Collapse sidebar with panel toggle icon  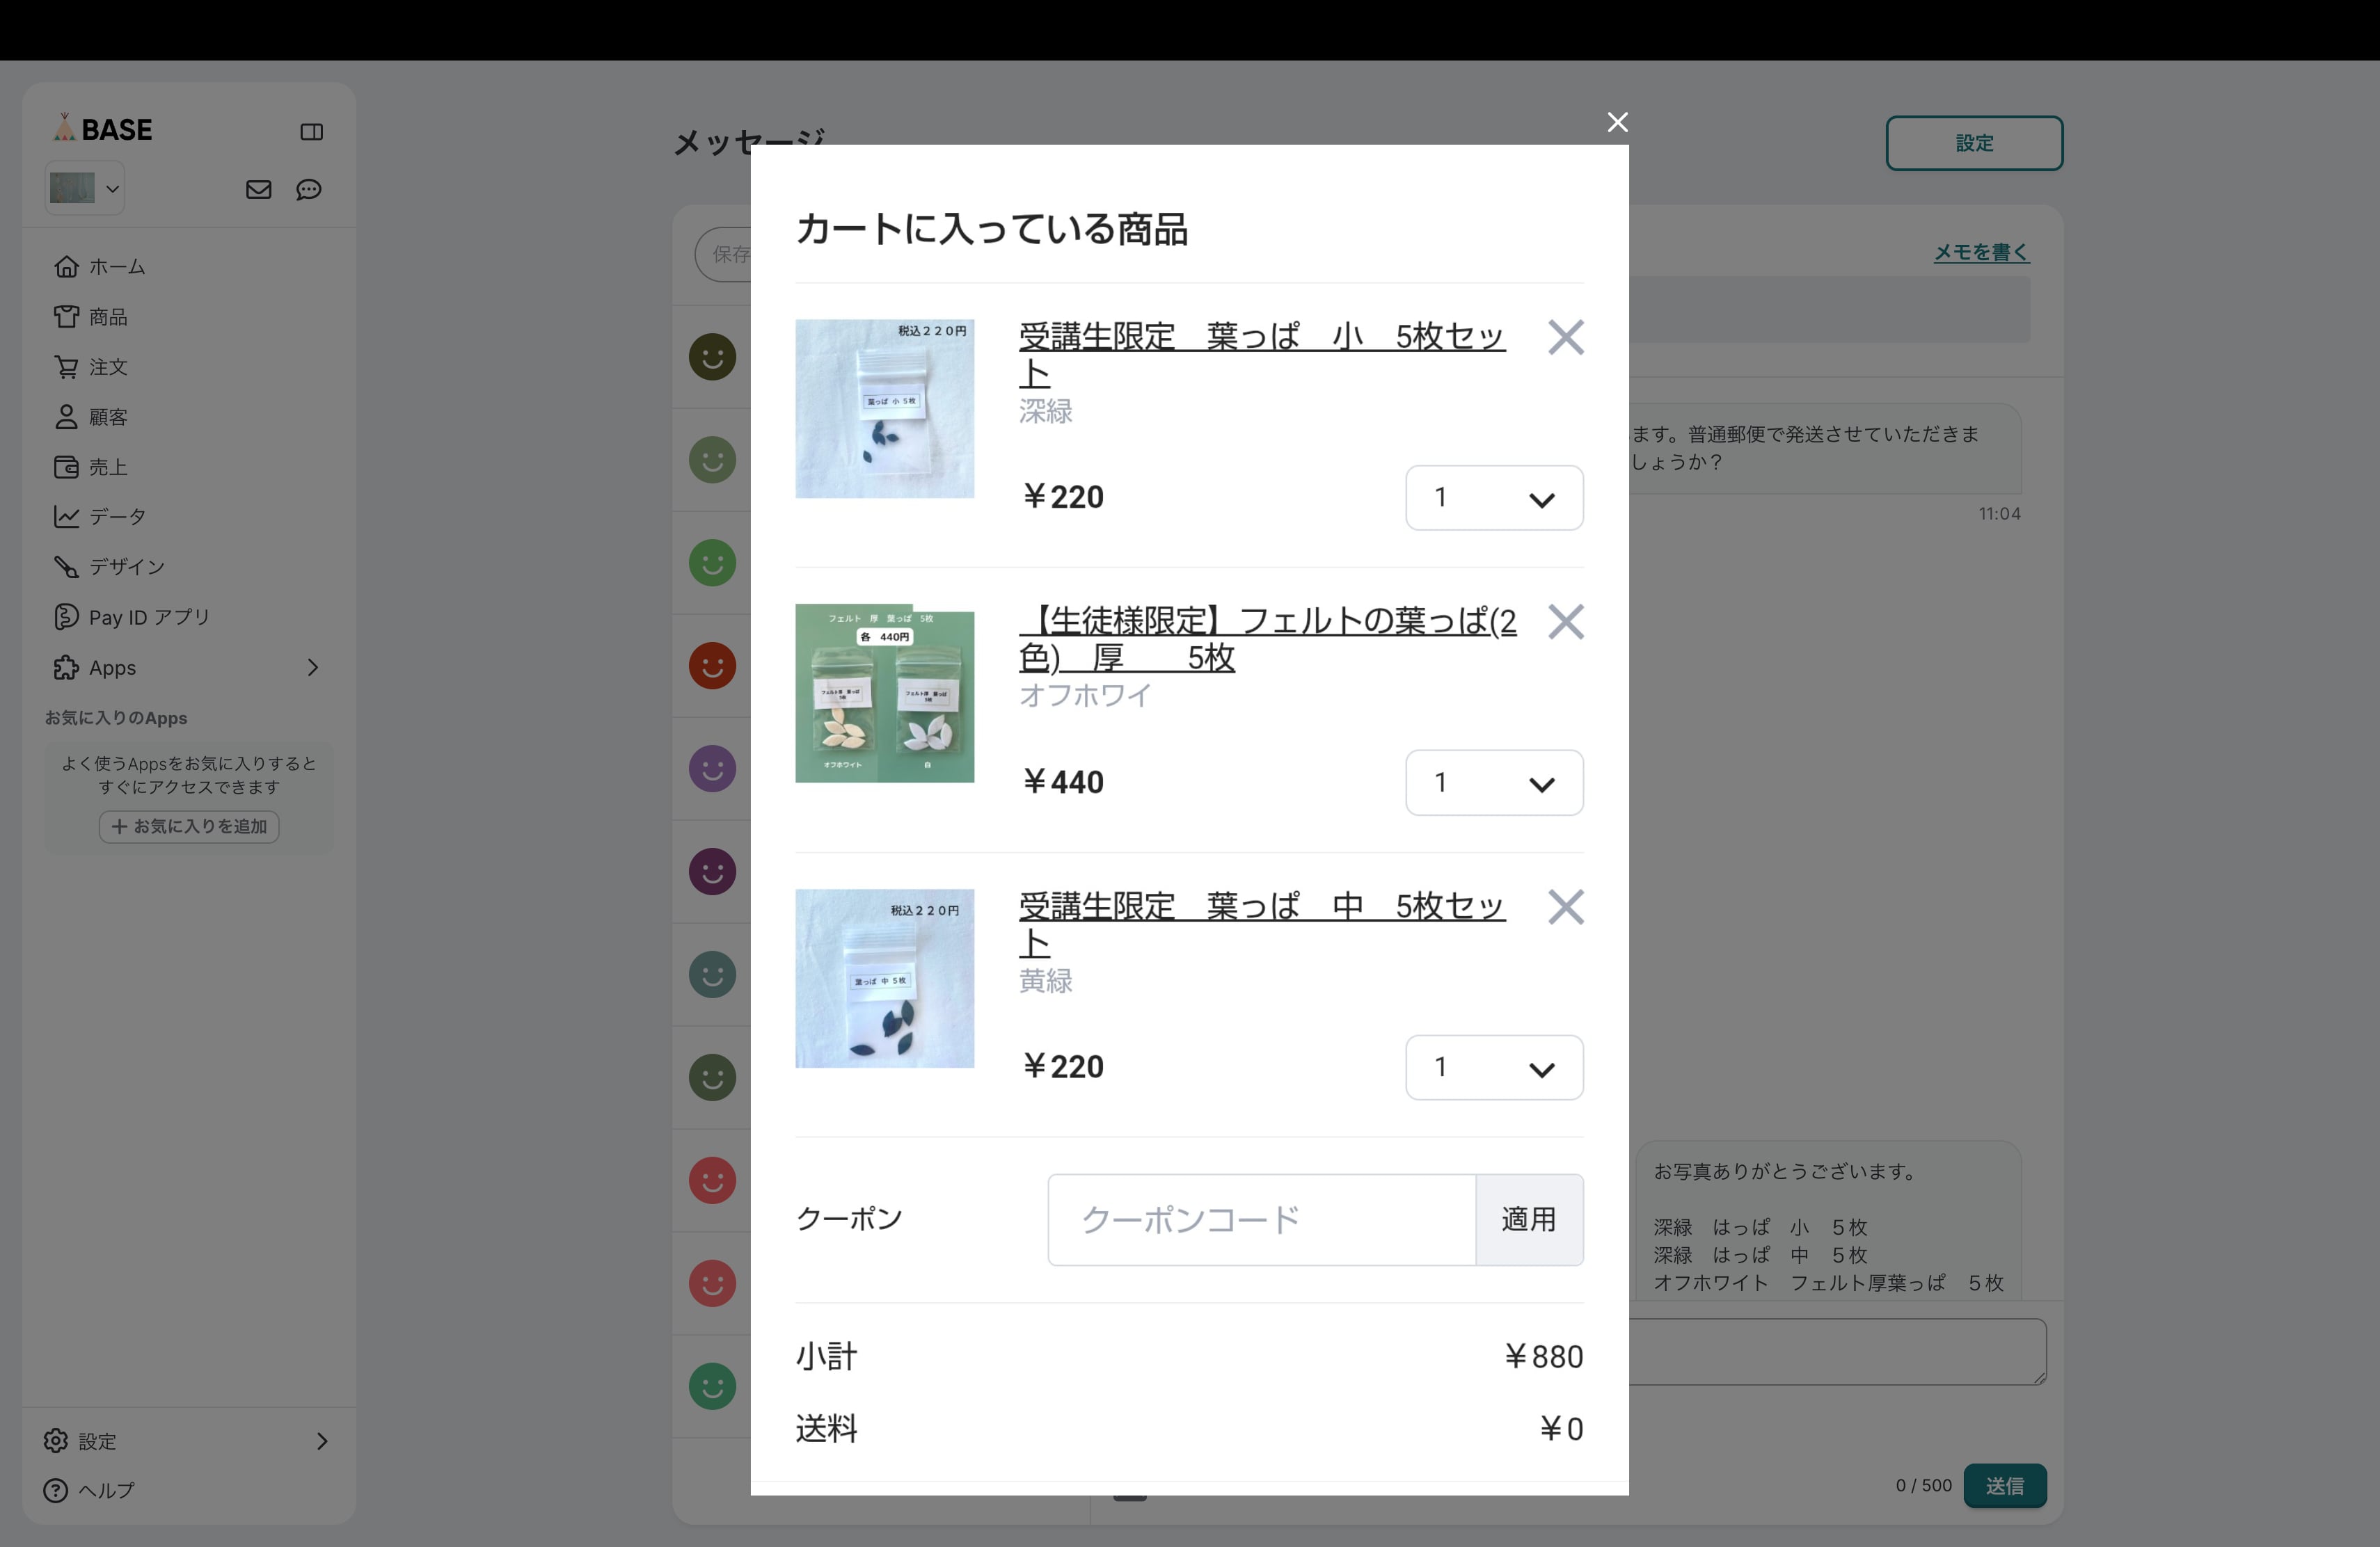(x=311, y=132)
